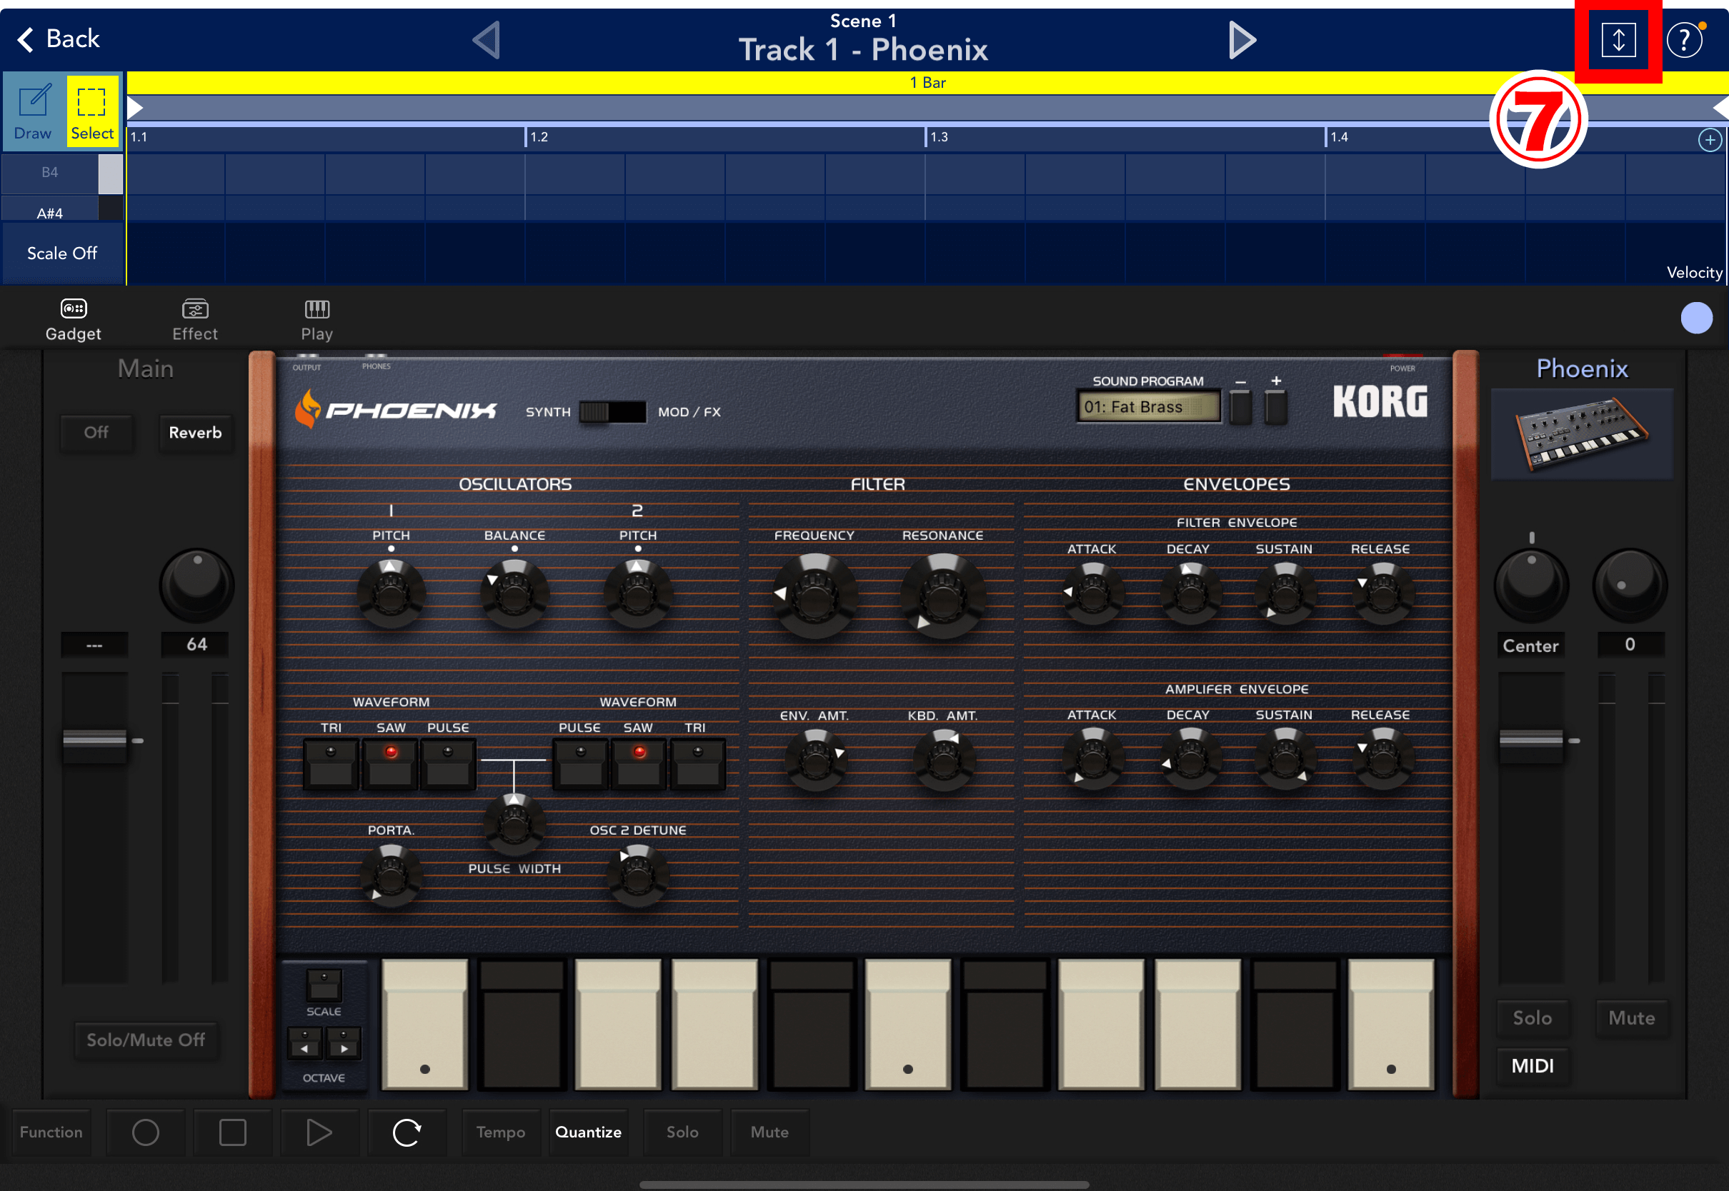
Task: Open the Effect tab
Action: [x=195, y=320]
